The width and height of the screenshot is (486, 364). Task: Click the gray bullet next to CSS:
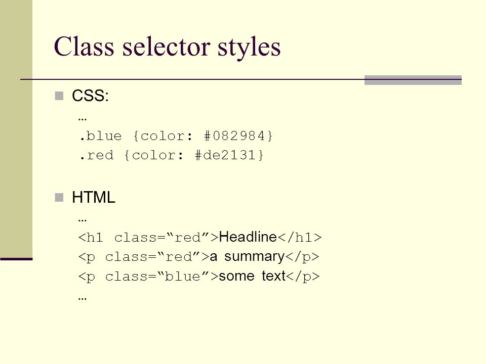click(x=59, y=96)
